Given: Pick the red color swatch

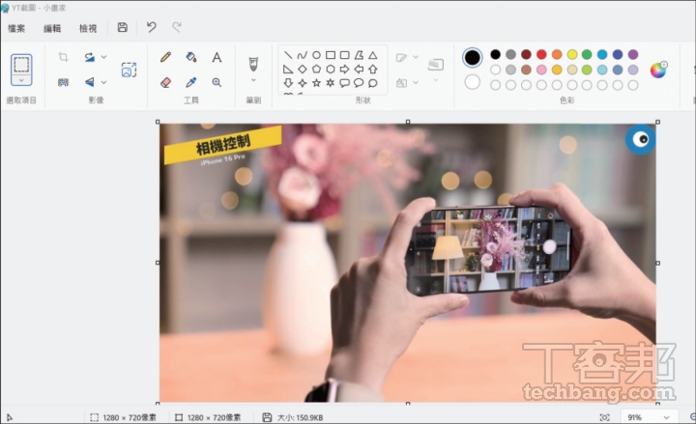Looking at the screenshot, I should tap(541, 54).
